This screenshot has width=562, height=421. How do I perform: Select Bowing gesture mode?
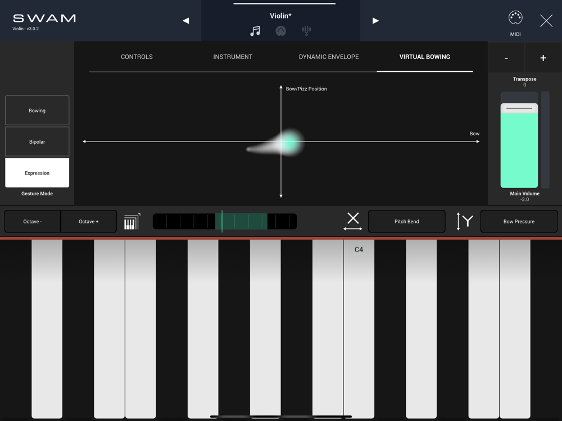(x=37, y=110)
